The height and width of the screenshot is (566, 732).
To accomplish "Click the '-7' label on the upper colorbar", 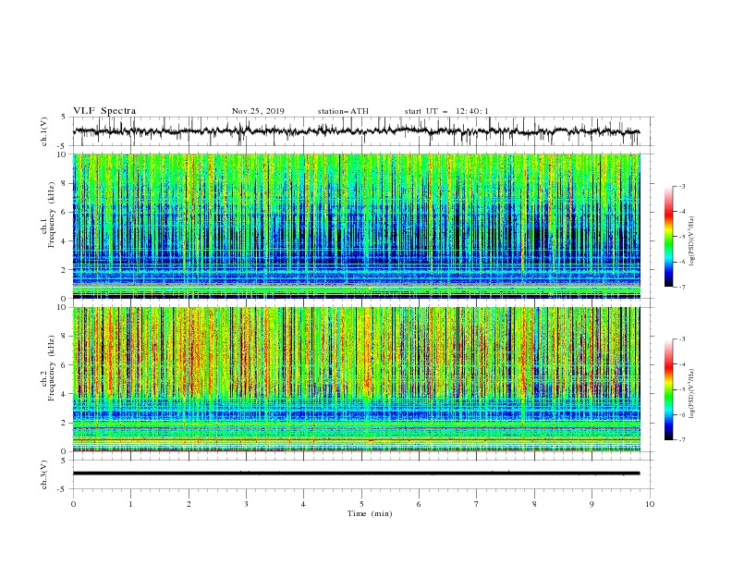I will click(x=681, y=287).
